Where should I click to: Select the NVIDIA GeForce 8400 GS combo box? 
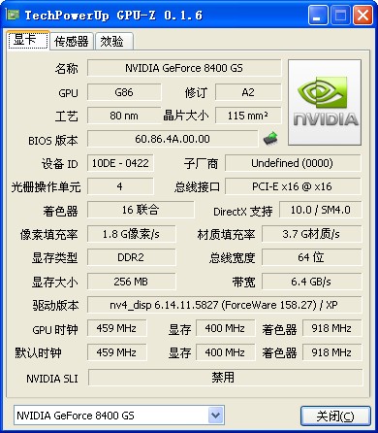[x=119, y=416]
